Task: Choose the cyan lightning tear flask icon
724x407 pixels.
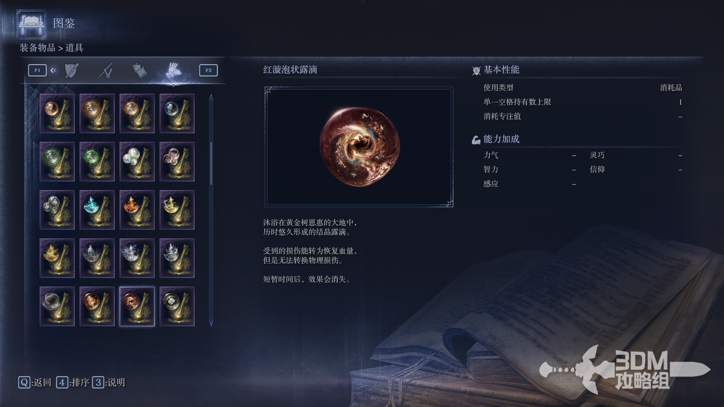Action: (97, 210)
